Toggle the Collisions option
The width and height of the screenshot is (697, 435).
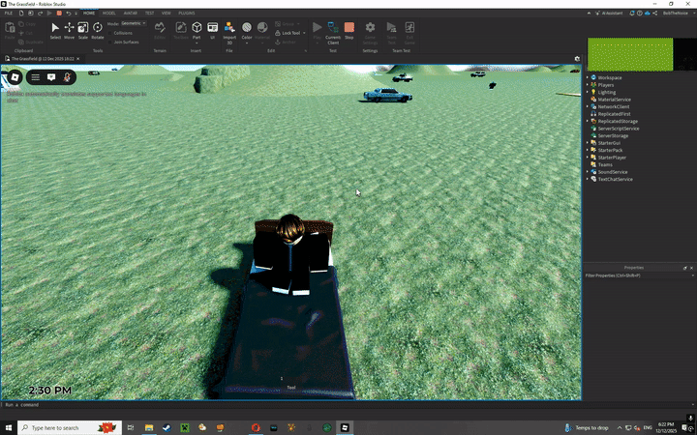pos(123,33)
